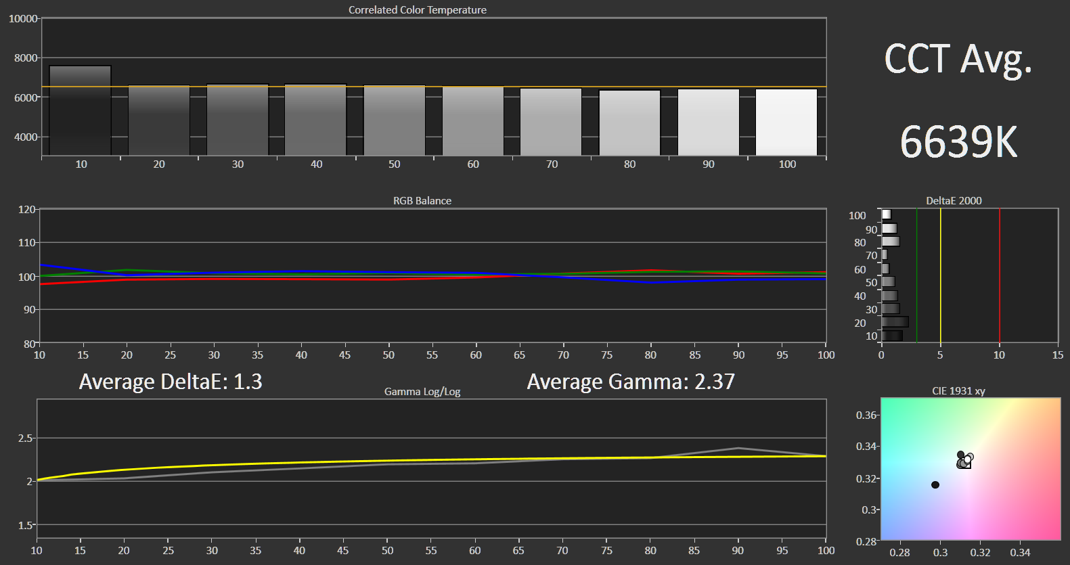Select the DeltaE 2000 bar for level 10
Screen dimensions: 1070x565
891,335
